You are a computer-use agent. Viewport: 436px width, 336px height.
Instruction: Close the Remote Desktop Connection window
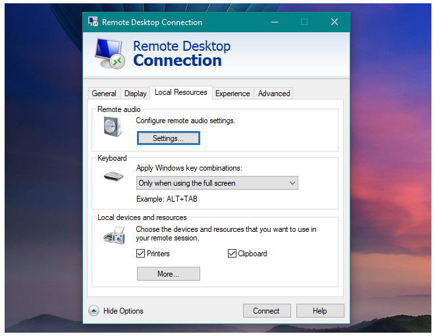click(335, 22)
